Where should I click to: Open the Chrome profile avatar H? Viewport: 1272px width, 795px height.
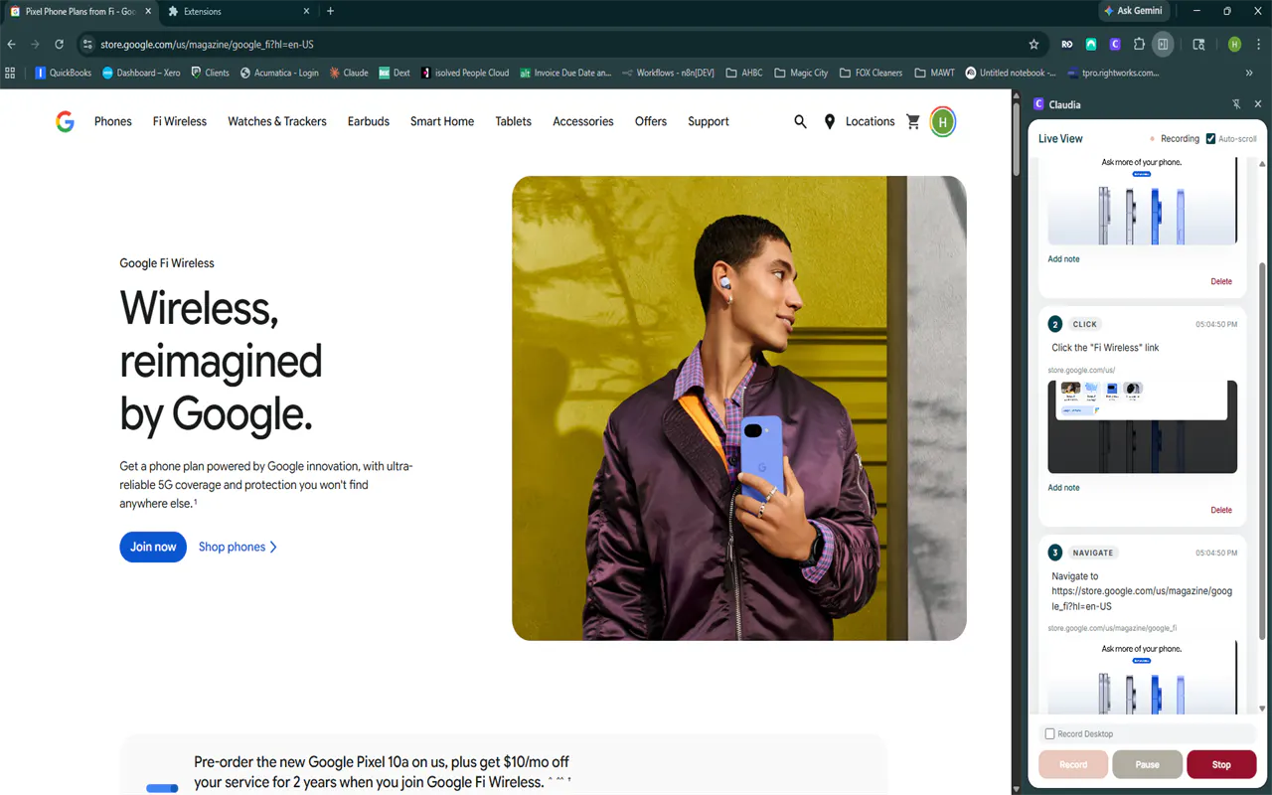coord(1234,45)
